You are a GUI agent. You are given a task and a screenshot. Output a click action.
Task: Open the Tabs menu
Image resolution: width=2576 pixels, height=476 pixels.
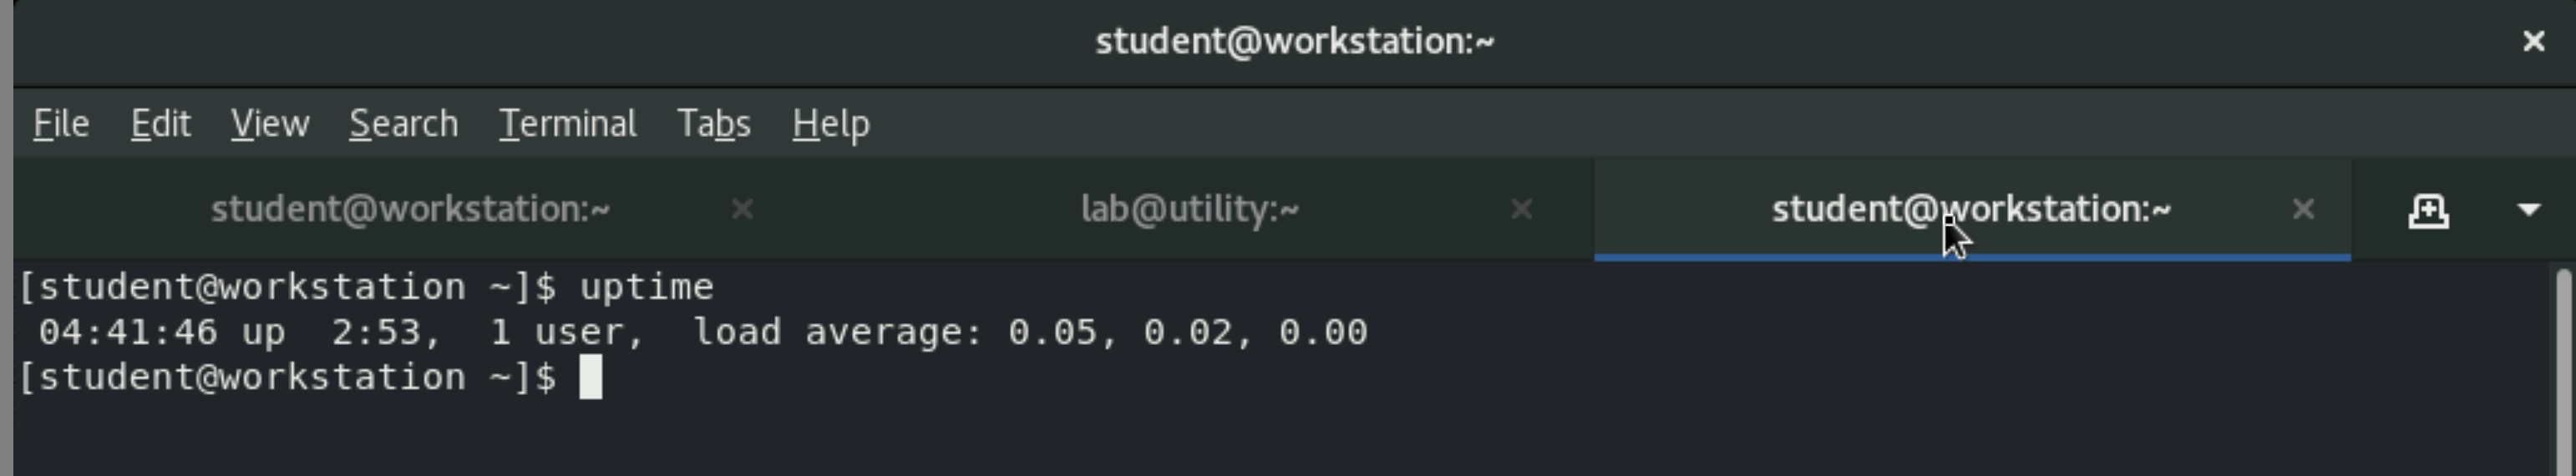point(713,124)
